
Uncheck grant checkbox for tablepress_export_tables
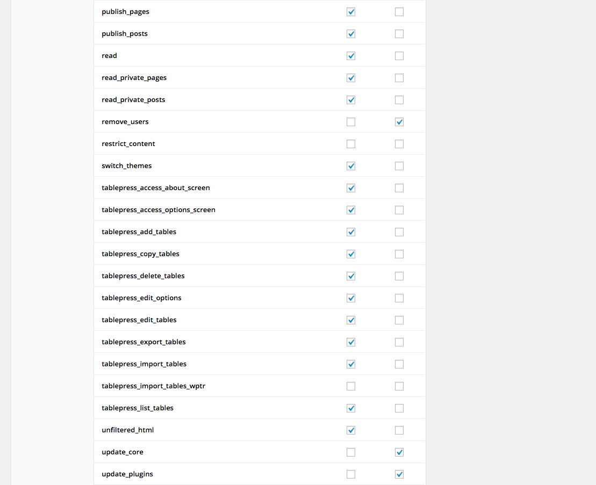pyautogui.click(x=351, y=342)
